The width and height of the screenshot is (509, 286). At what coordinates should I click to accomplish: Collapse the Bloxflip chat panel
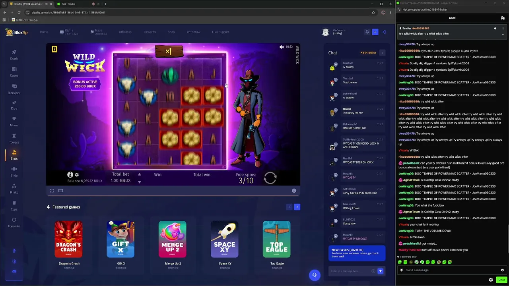point(382,53)
